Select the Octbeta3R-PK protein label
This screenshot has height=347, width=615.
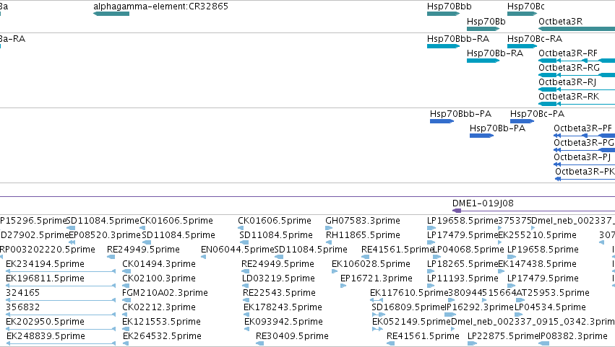tap(585, 172)
